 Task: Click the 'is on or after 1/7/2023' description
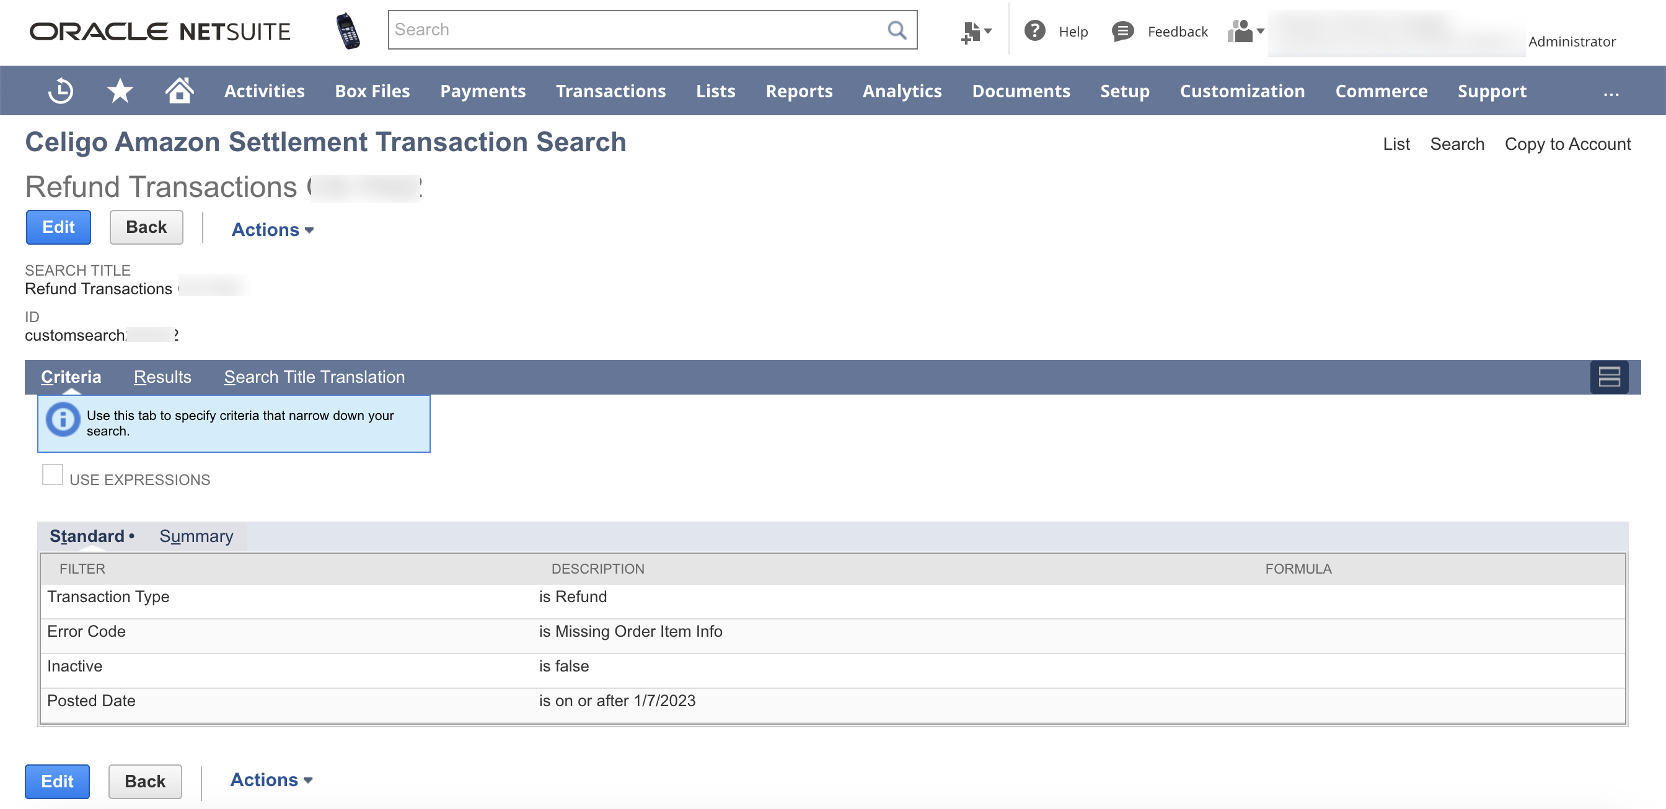click(x=617, y=701)
